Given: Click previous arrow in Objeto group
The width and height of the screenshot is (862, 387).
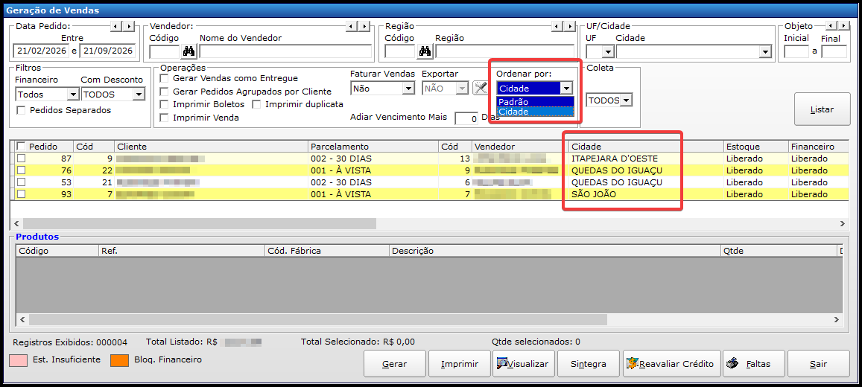Looking at the screenshot, I should pos(831,26).
